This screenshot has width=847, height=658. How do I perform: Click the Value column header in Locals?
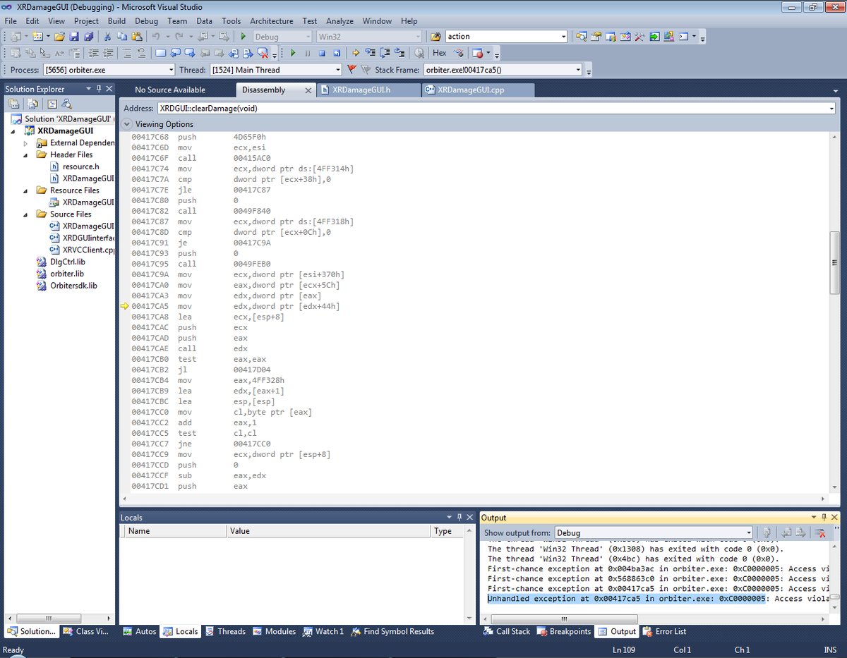click(x=328, y=531)
